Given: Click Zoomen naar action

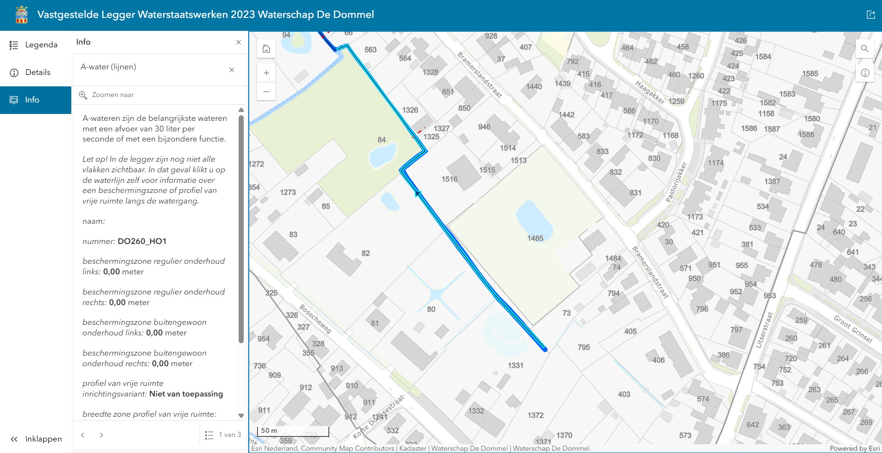Looking at the screenshot, I should click(x=107, y=95).
